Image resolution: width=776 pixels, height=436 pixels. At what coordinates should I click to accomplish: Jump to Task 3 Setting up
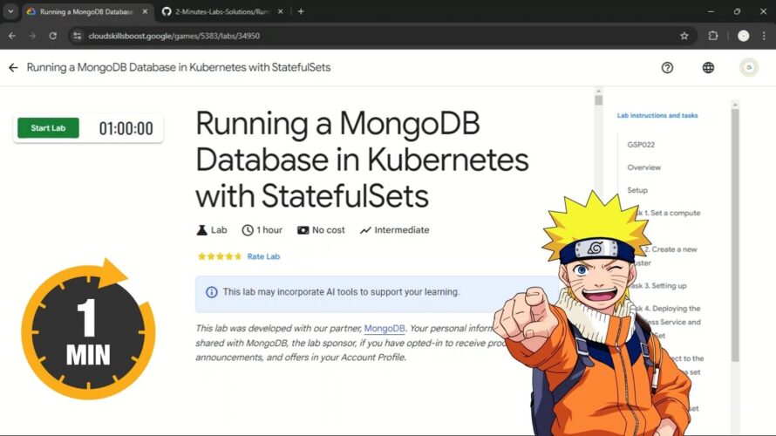tap(660, 285)
